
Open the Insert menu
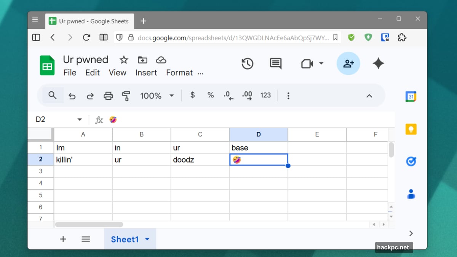[146, 73]
